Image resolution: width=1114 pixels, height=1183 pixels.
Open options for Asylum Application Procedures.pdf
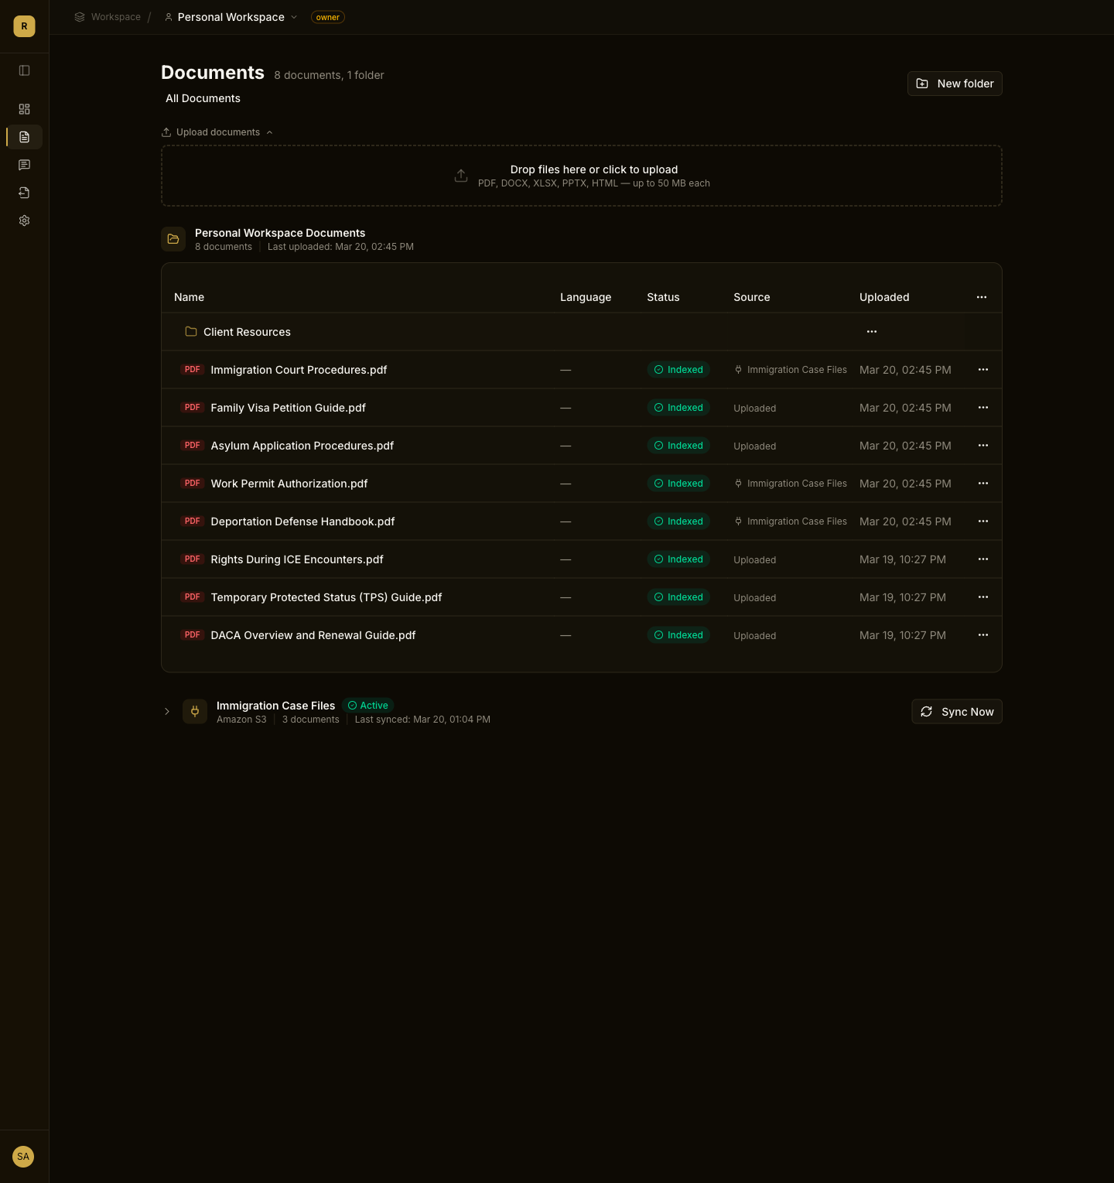[x=983, y=446]
